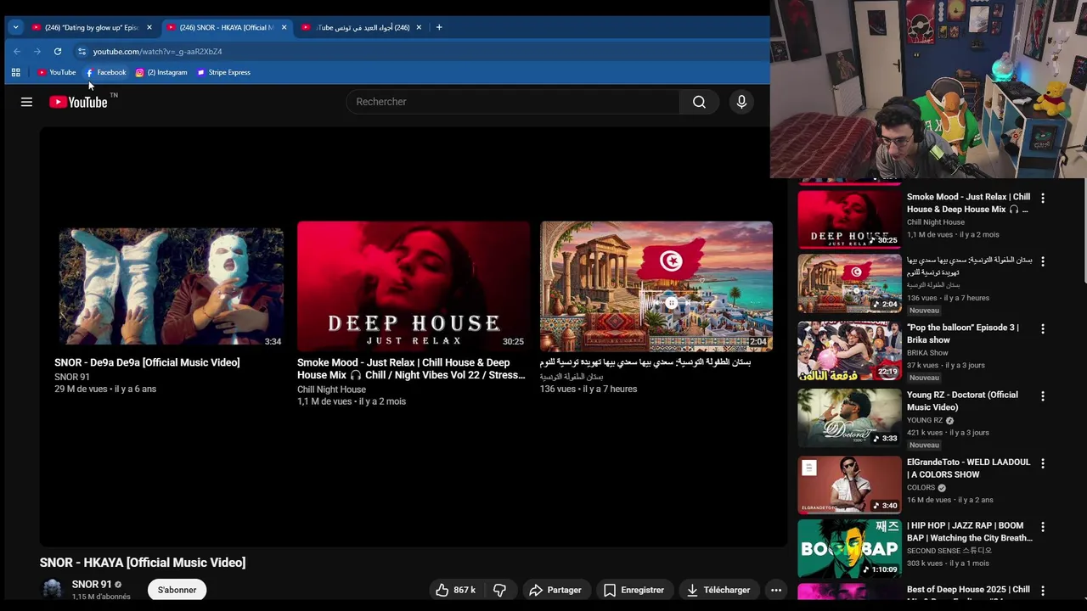Viewport: 1087px width, 611px height.
Task: Open the "Pop the balloon" Episode 3 thumbnail
Action: click(x=849, y=350)
